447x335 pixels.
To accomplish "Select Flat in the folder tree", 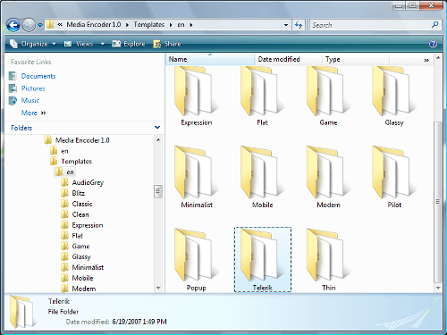I will tap(78, 236).
